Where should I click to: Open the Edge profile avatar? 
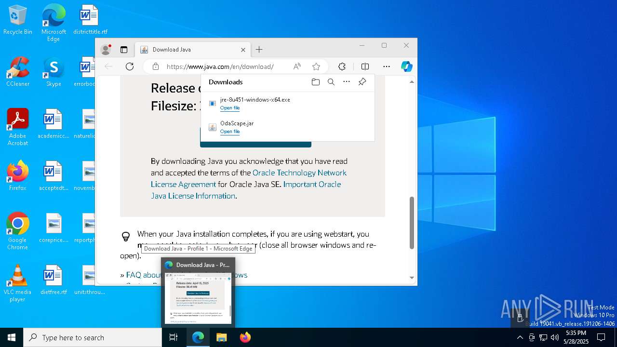tap(106, 50)
